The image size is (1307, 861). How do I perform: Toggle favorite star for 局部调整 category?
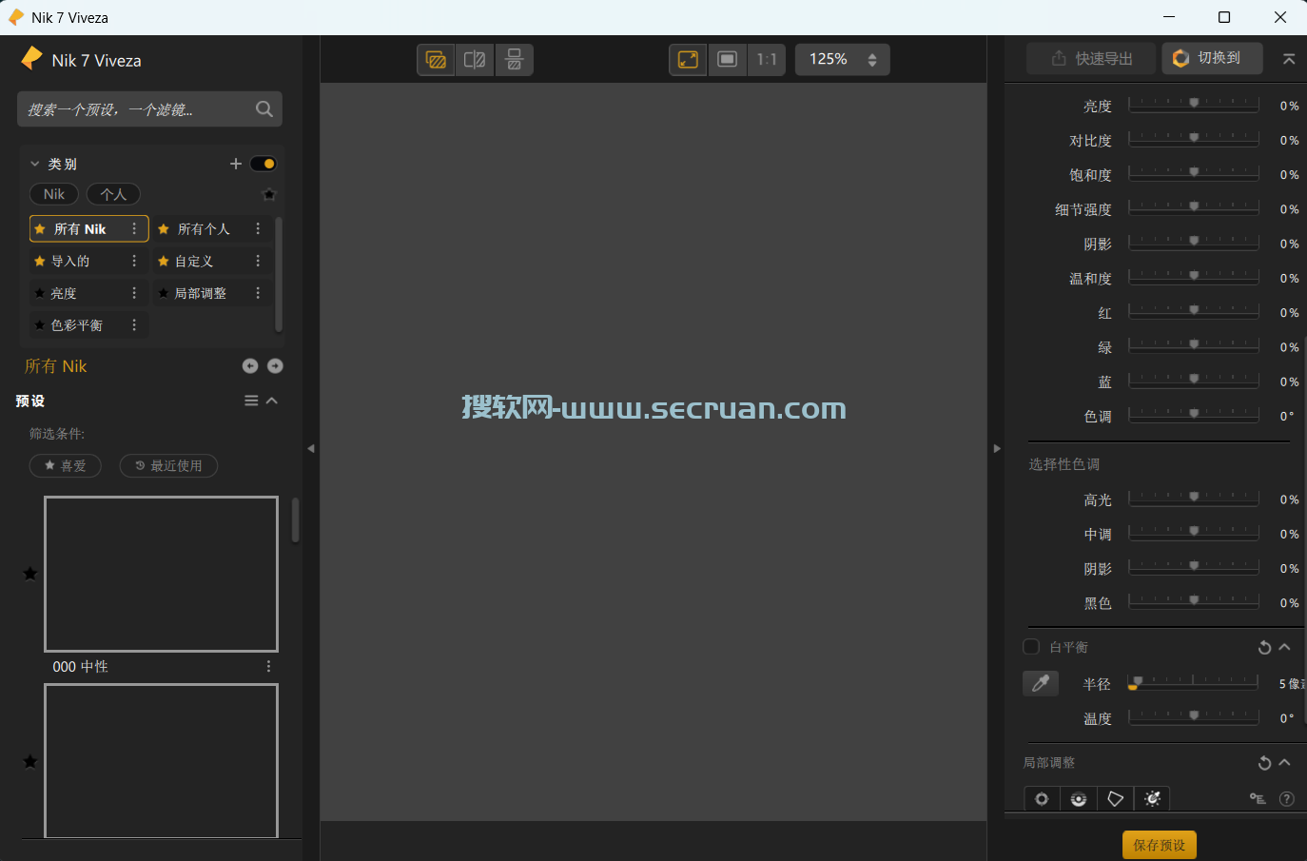point(164,293)
